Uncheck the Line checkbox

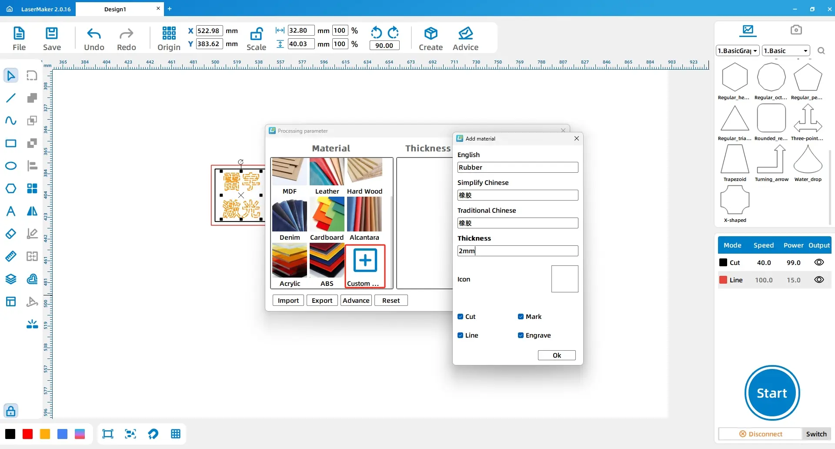pos(460,335)
